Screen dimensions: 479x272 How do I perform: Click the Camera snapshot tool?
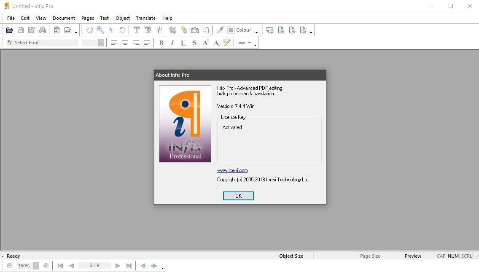click(195, 30)
